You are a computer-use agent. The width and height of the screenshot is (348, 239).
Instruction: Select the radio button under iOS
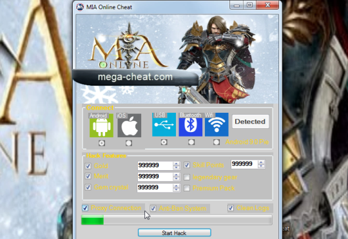(x=129, y=143)
